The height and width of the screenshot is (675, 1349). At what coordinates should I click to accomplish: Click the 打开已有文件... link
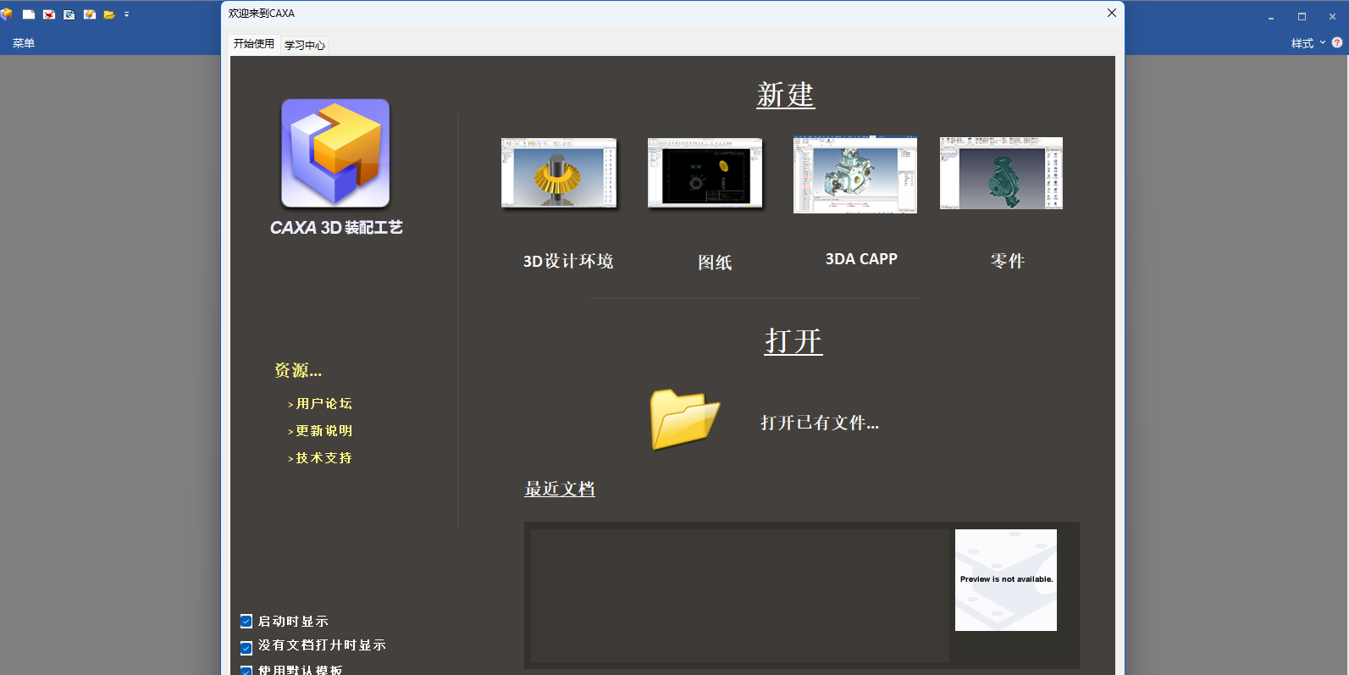[x=819, y=423]
